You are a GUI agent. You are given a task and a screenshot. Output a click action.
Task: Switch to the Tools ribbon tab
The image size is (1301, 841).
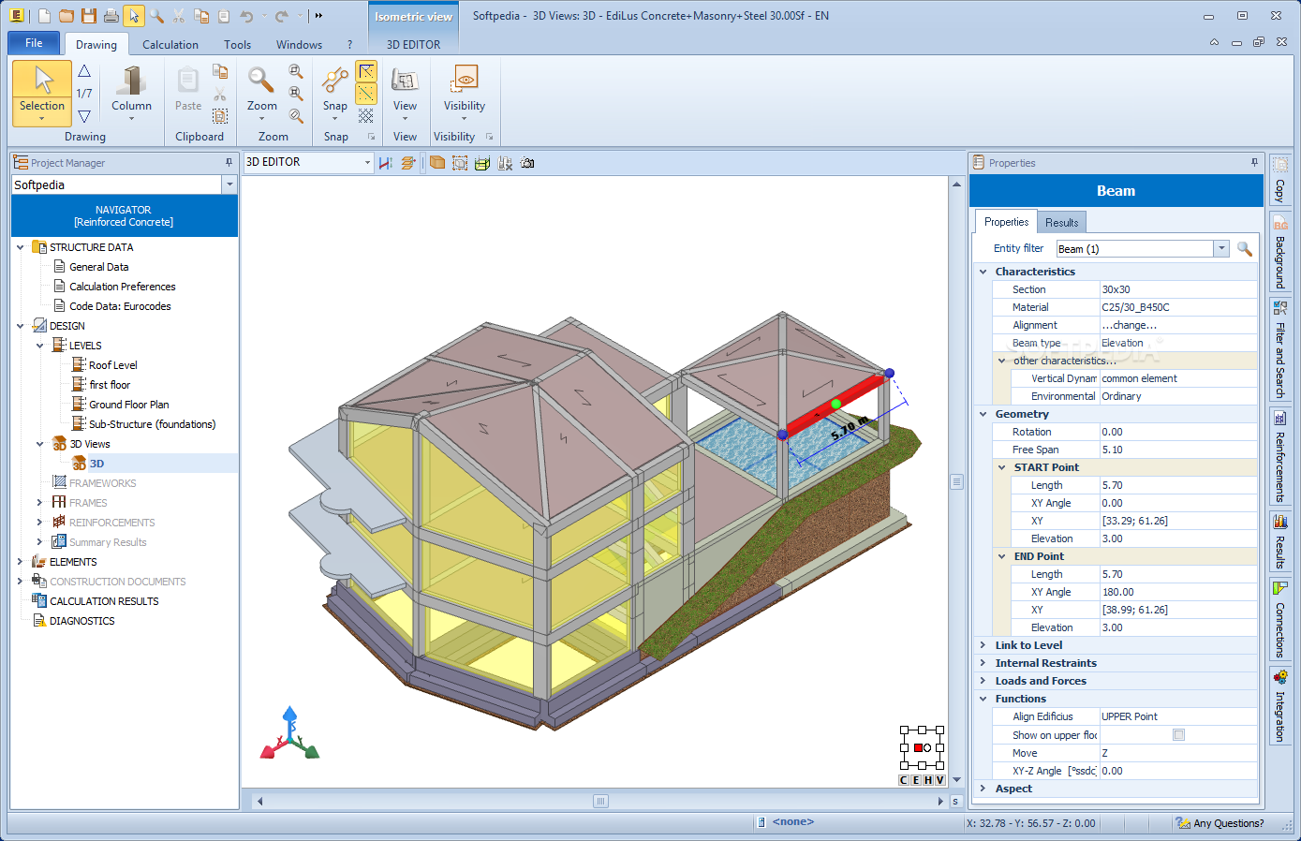(237, 44)
